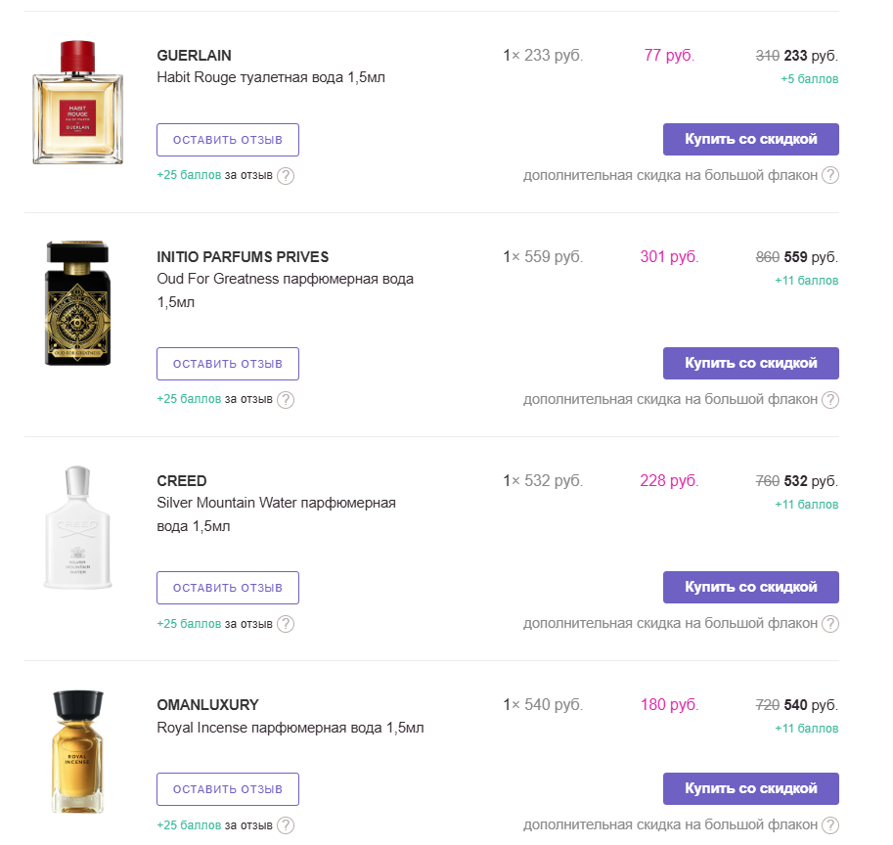The image size is (893, 845).
Task: Click help icon beside Initio review points
Action: click(286, 400)
